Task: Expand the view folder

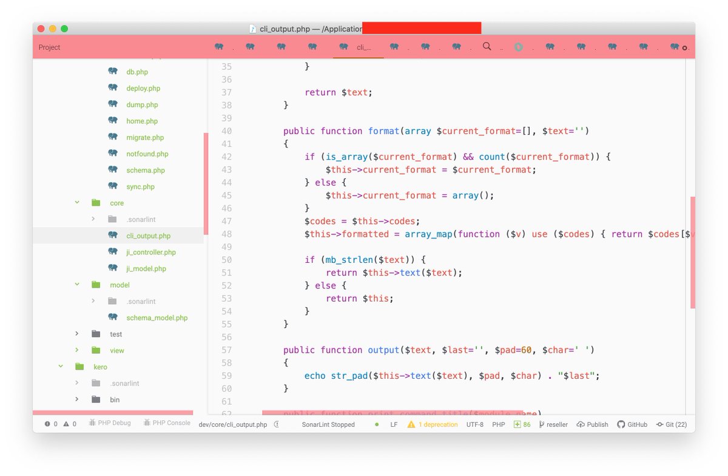Action: [x=77, y=350]
